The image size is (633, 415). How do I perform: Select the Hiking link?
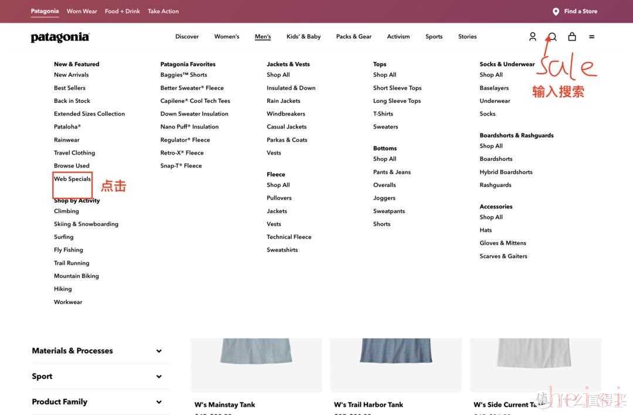(63, 289)
